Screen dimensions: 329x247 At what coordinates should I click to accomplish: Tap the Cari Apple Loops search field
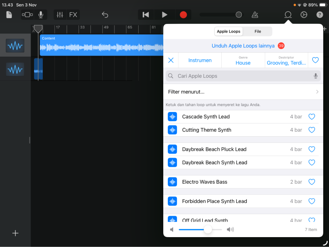pos(243,76)
